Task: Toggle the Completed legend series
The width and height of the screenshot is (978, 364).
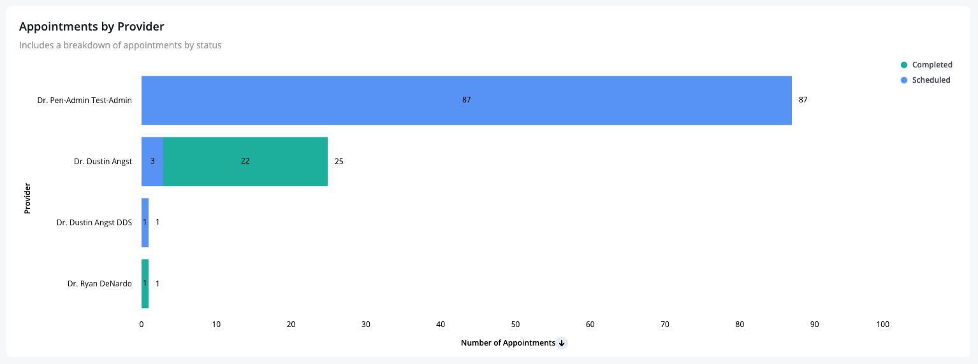Action: (x=926, y=65)
